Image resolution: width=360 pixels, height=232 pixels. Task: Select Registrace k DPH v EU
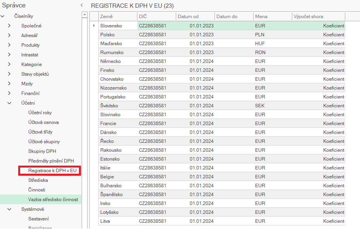(x=52, y=171)
